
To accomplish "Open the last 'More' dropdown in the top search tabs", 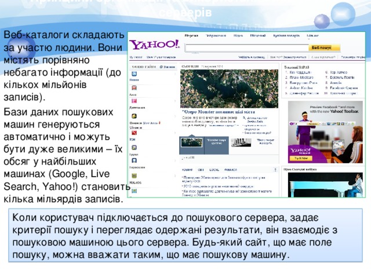I will pyautogui.click(x=312, y=36).
